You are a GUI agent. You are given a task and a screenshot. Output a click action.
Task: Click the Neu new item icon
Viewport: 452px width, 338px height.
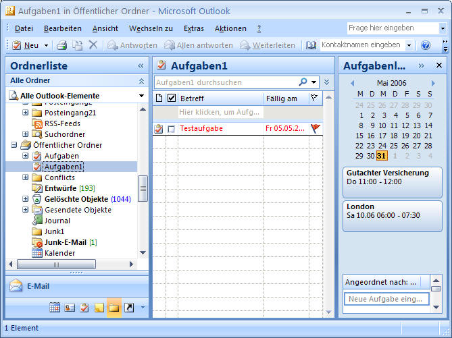[17, 45]
